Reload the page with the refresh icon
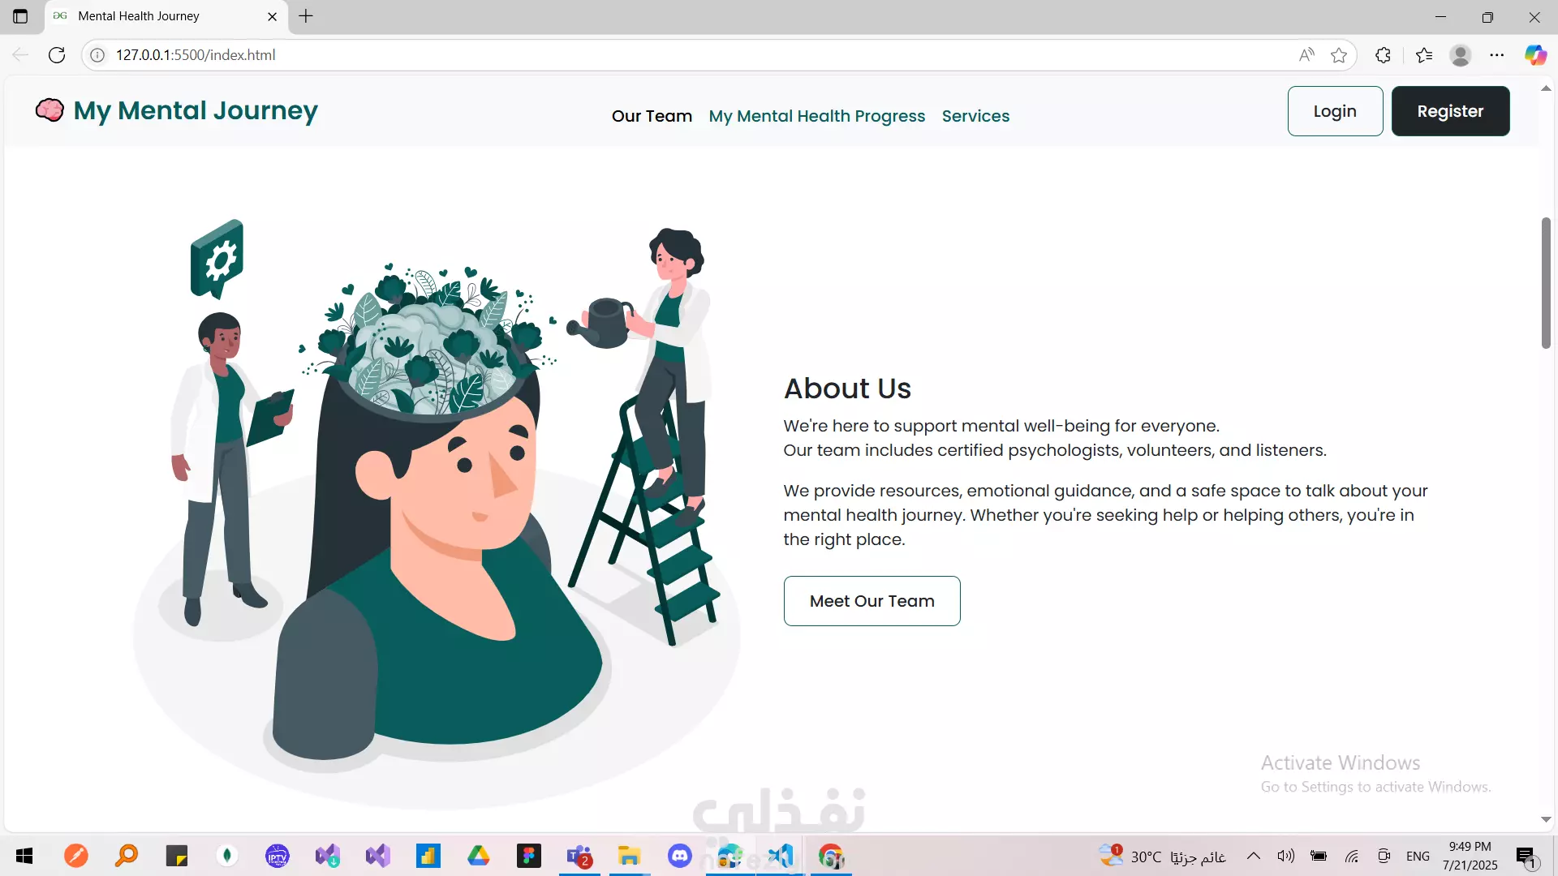 click(x=57, y=55)
